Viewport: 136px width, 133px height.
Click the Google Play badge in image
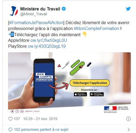click(97, 94)
